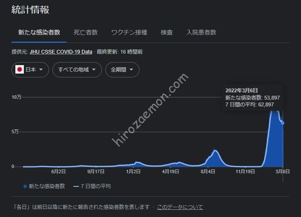Click the Japan flag icon
The height and width of the screenshot is (217, 301).
[x=20, y=69]
